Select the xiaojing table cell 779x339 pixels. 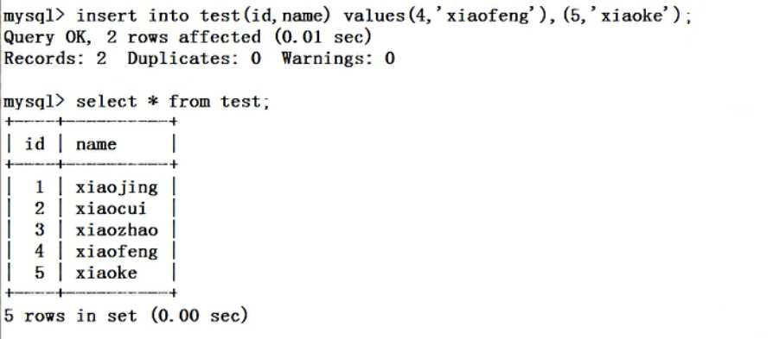point(117,187)
